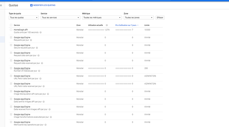Click Memcache key operations par jour text
Viewport: 229px width, 127px height.
pos(29,125)
